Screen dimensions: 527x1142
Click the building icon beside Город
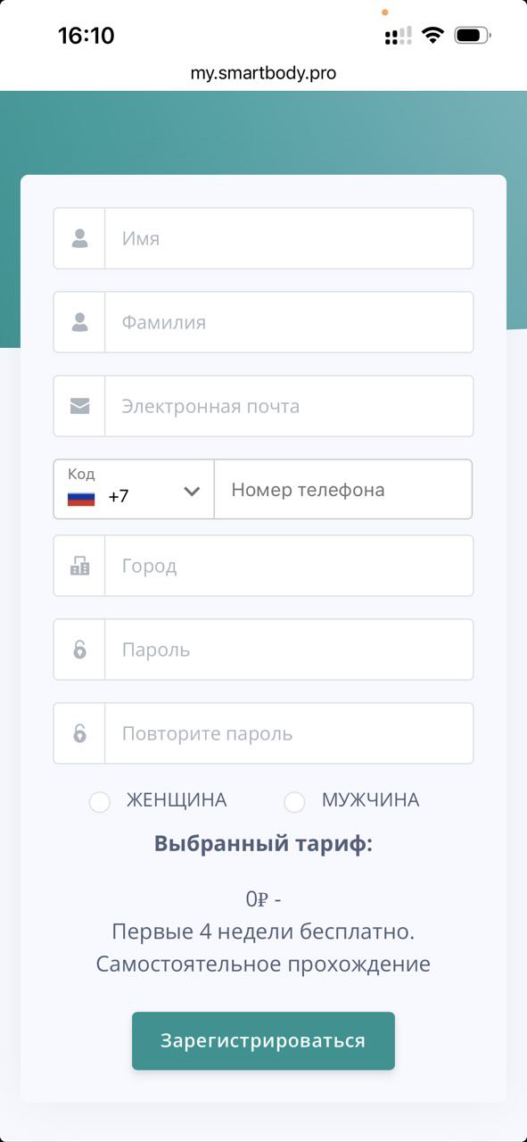(80, 566)
